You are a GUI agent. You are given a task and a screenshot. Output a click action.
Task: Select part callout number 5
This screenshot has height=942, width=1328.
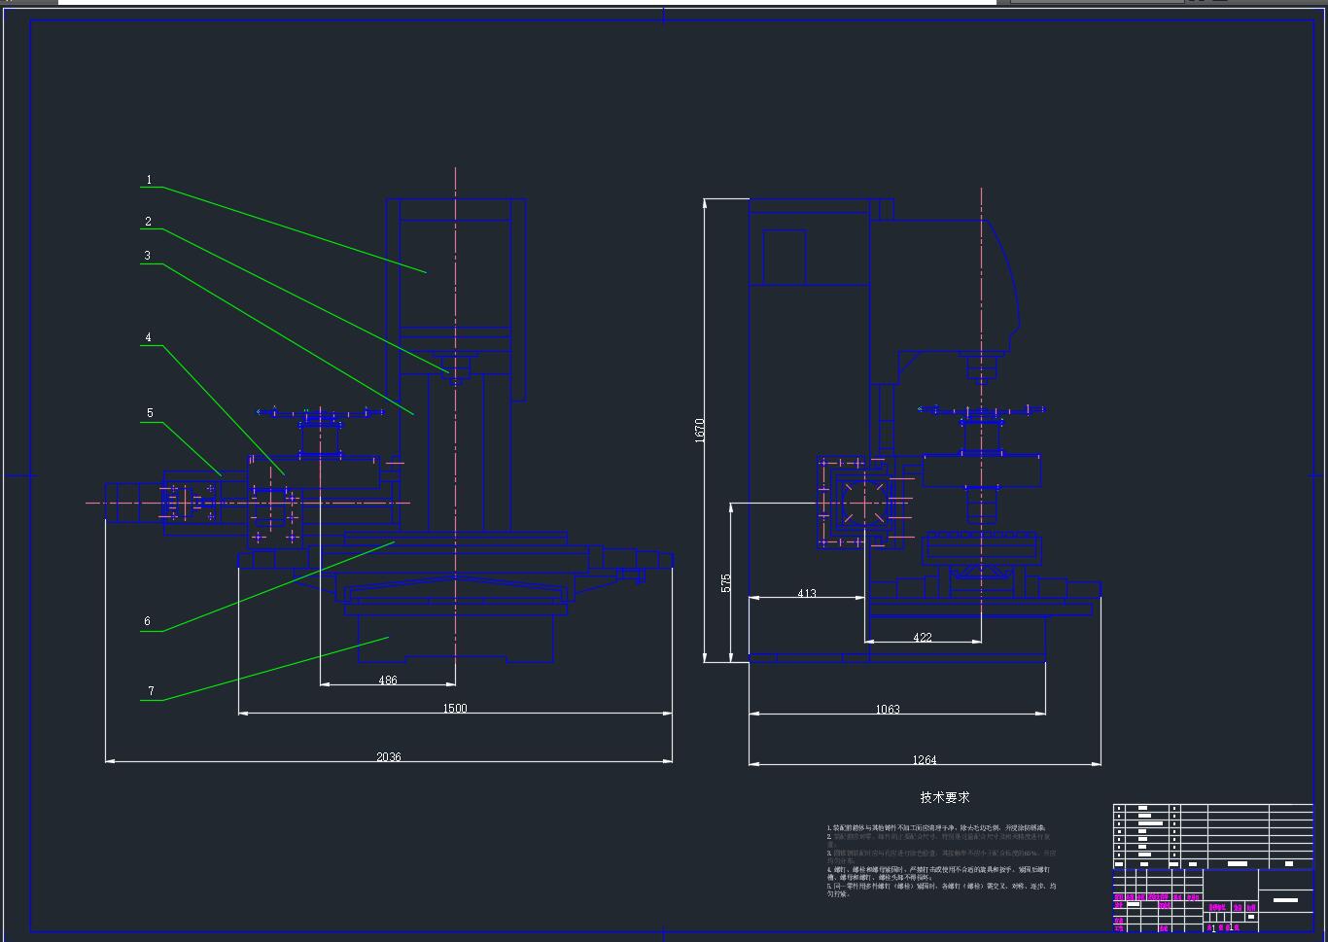[150, 413]
